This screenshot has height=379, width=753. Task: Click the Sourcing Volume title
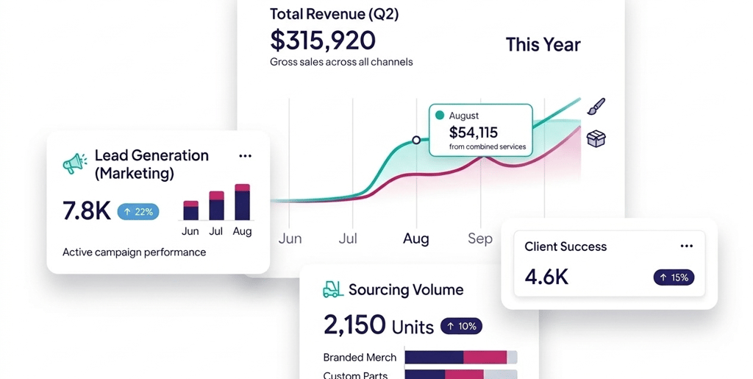click(x=406, y=290)
